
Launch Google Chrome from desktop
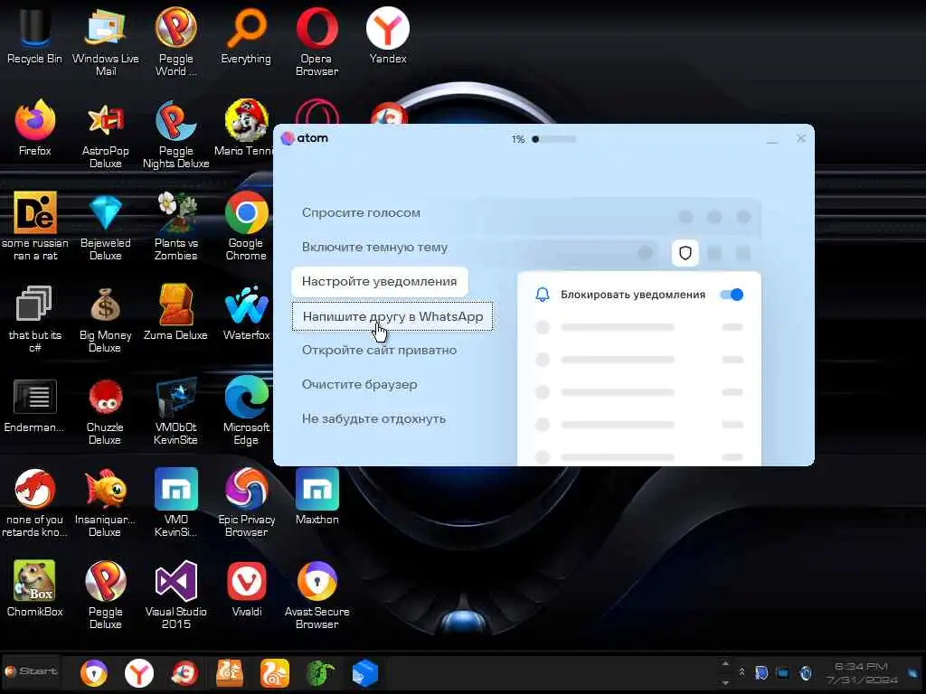[x=246, y=225]
